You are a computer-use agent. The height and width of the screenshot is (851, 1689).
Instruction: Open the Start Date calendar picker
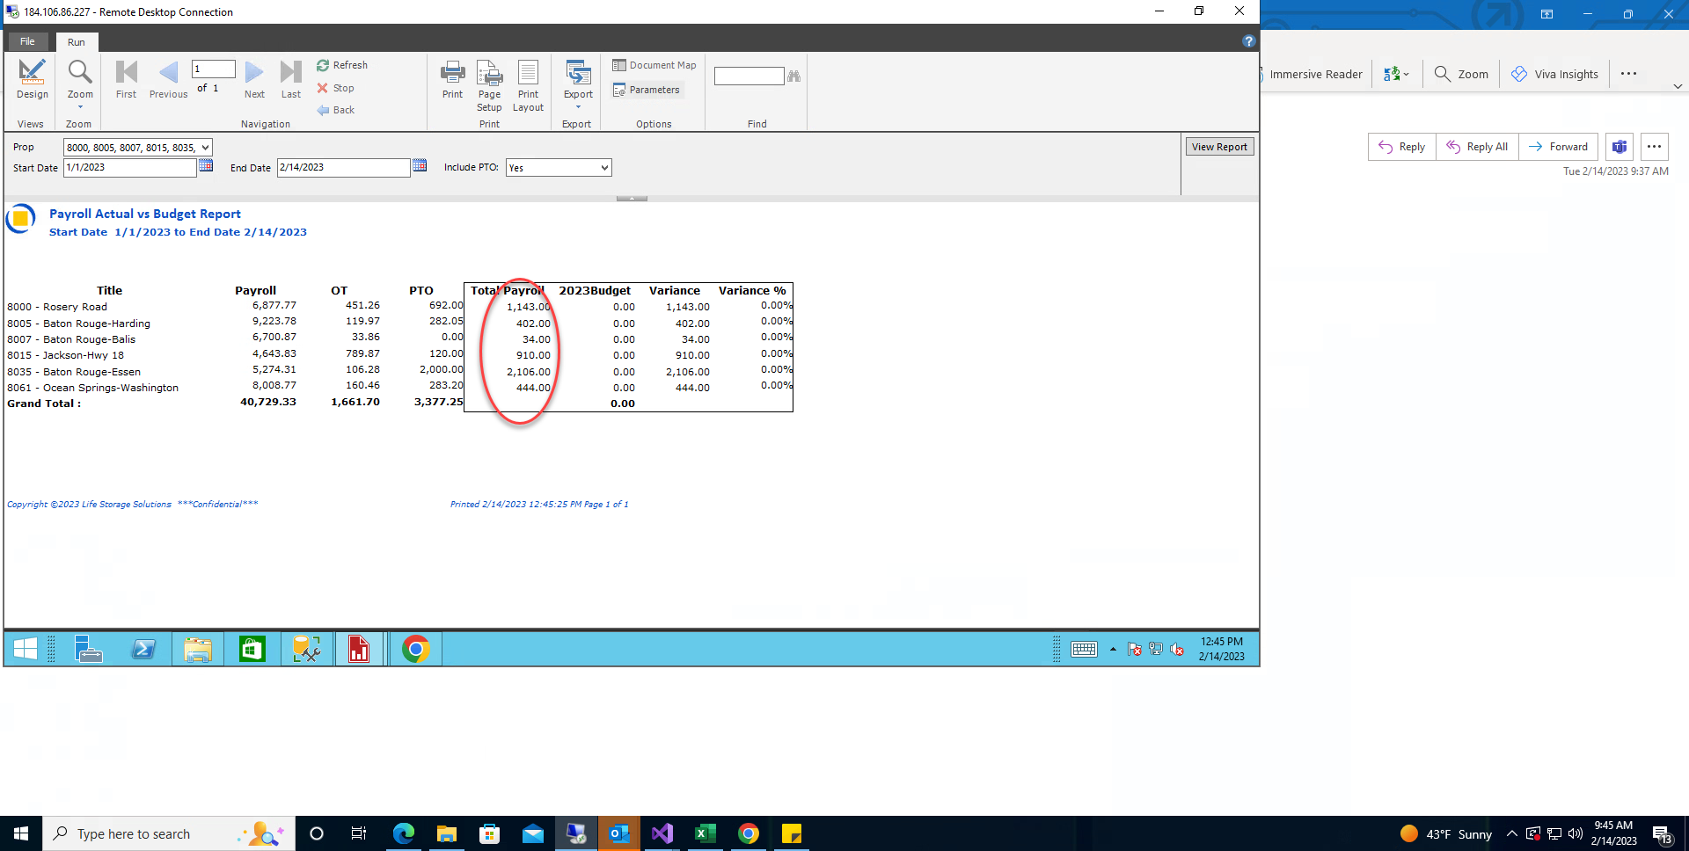[x=206, y=165]
